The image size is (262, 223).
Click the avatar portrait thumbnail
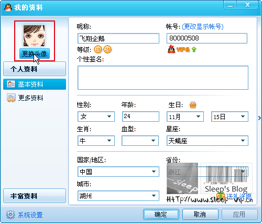click(x=34, y=36)
